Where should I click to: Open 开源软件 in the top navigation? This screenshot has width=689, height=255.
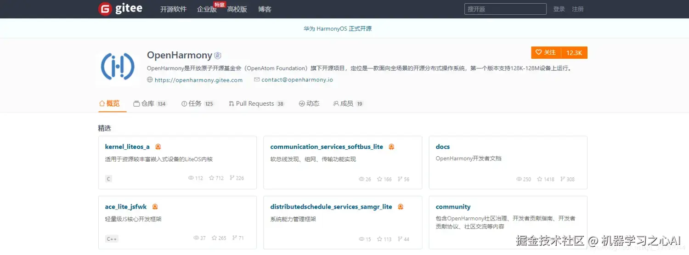point(173,9)
